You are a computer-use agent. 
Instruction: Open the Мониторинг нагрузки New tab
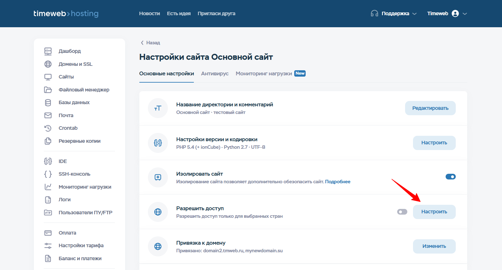270,73
